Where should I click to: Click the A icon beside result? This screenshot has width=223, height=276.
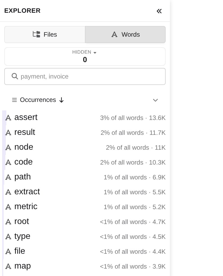click(8, 132)
